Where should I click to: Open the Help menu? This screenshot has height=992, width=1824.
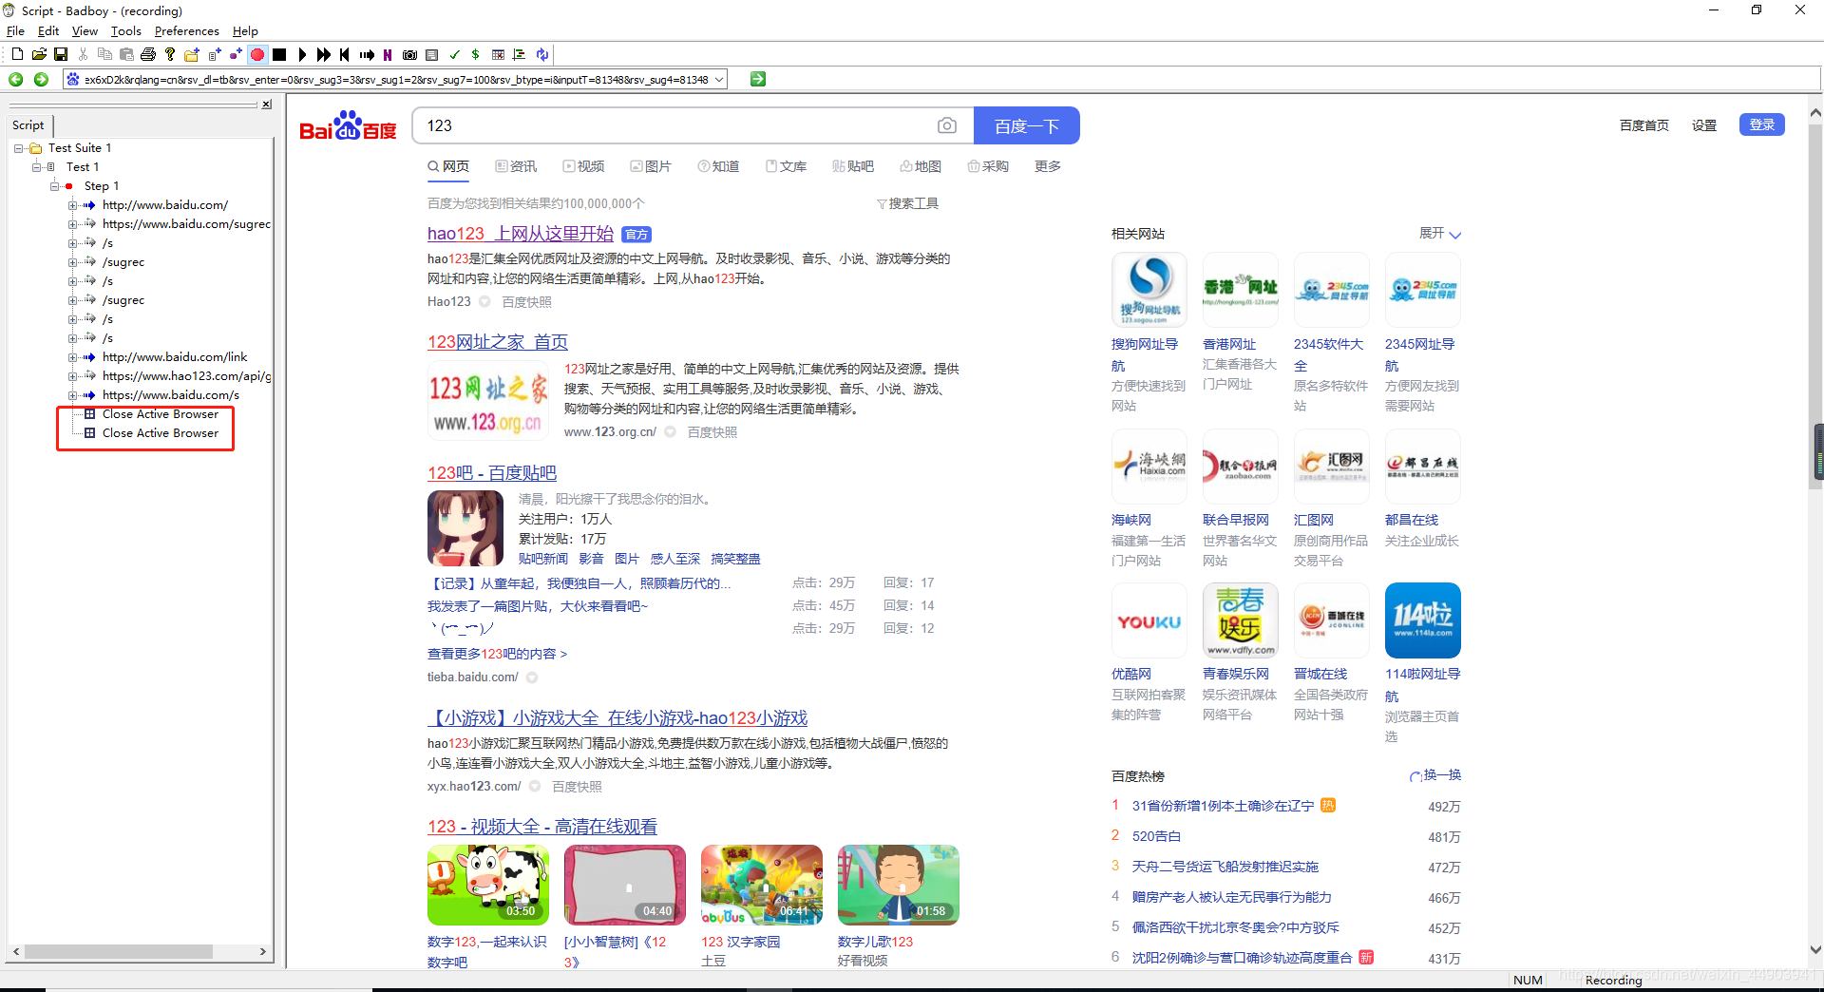coord(245,30)
